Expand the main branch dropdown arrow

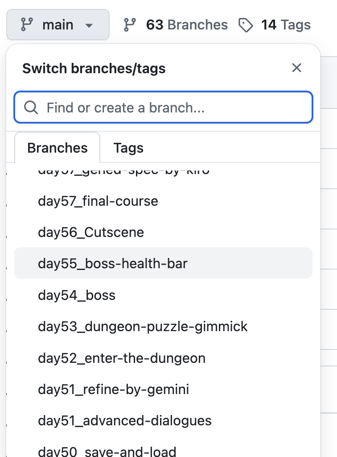pos(89,25)
